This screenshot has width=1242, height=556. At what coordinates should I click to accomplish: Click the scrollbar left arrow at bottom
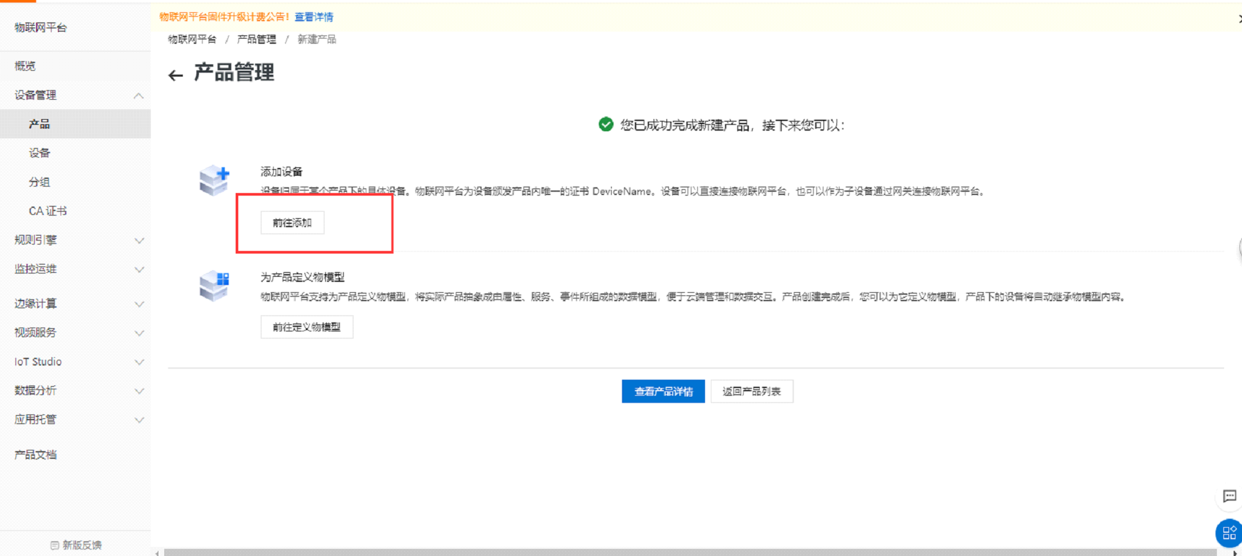click(x=157, y=552)
